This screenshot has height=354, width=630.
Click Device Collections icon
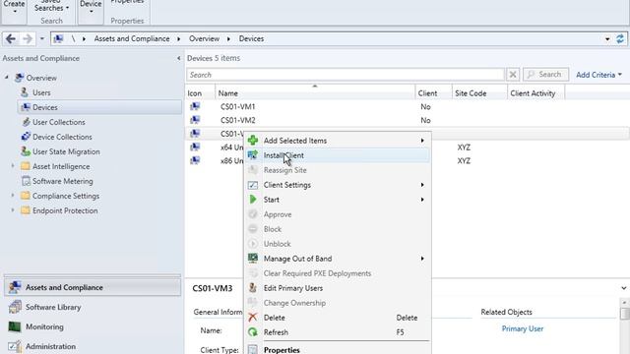(26, 137)
